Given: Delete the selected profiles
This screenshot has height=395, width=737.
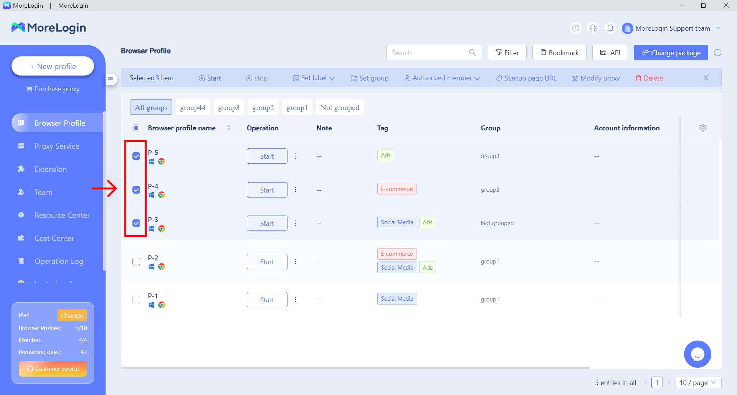Looking at the screenshot, I should (649, 78).
